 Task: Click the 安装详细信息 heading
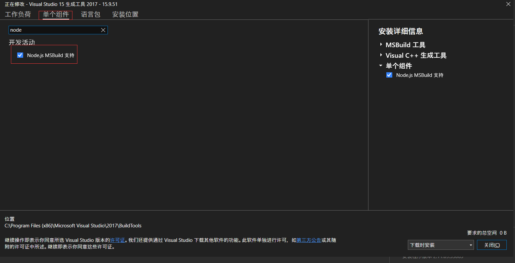click(x=401, y=31)
